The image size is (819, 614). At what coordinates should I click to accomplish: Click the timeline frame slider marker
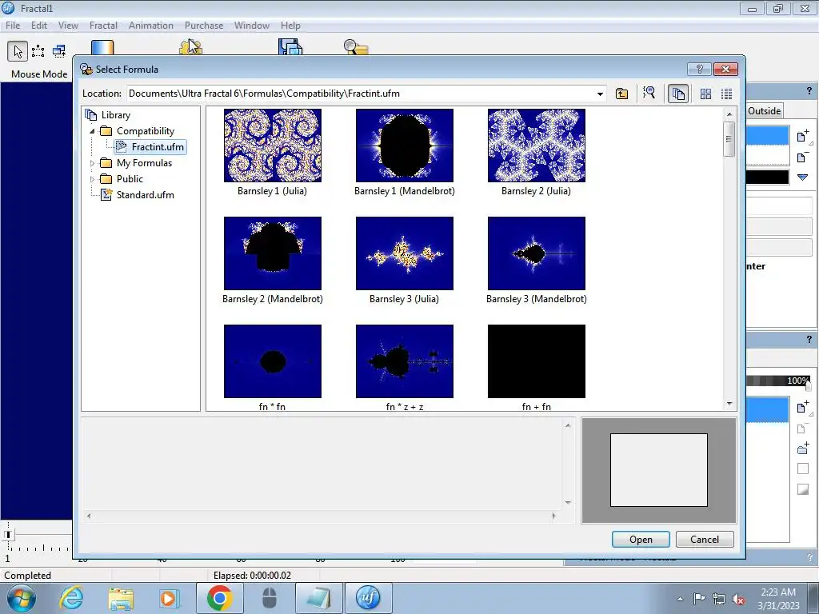[8, 534]
